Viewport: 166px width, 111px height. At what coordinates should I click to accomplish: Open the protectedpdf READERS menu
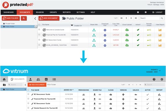[40, 12]
